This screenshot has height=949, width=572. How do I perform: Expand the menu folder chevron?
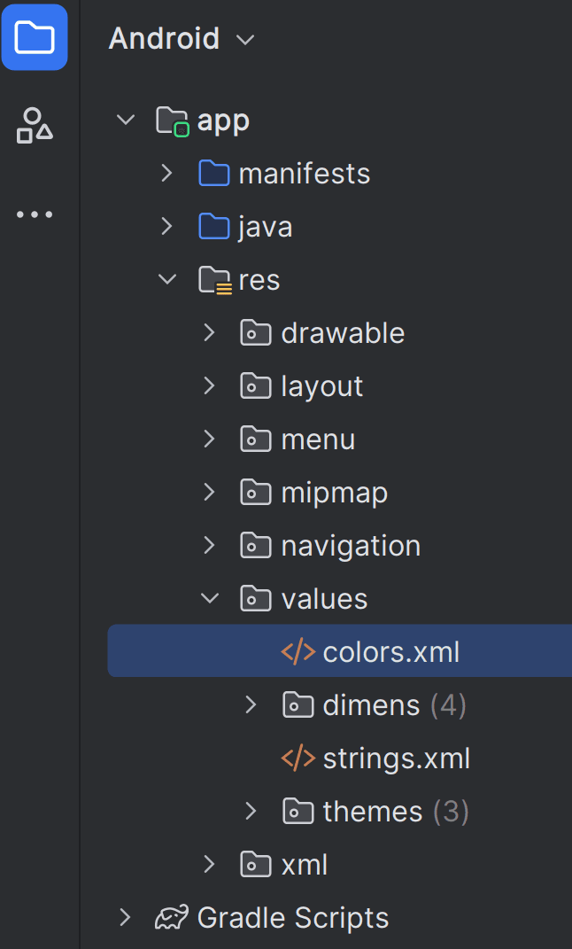click(209, 439)
